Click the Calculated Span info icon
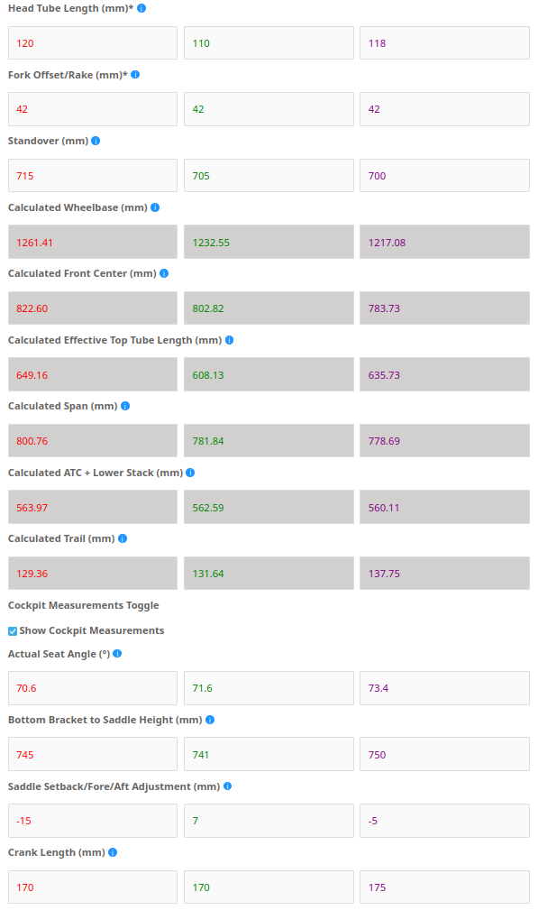This screenshot has width=538, height=910. 125,406
